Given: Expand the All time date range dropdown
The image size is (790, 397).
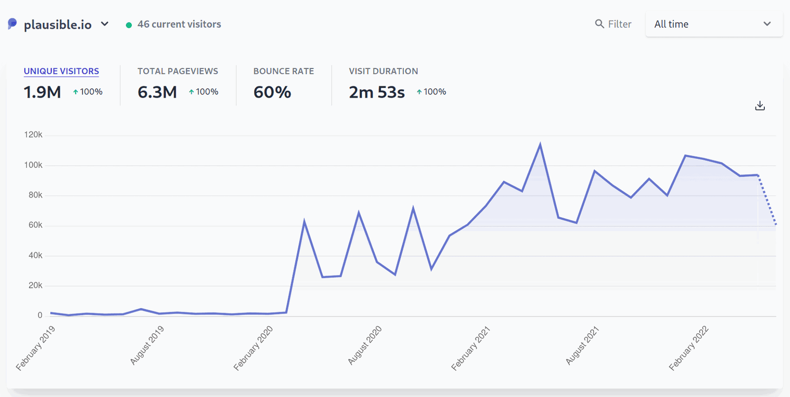Looking at the screenshot, I should [x=713, y=24].
